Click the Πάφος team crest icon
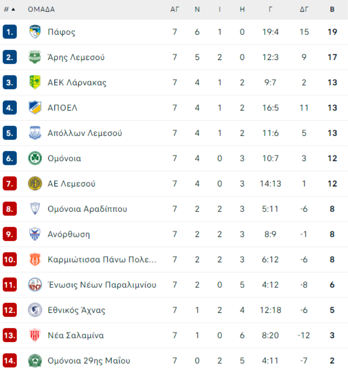This screenshot has height=372, width=348. point(35,32)
